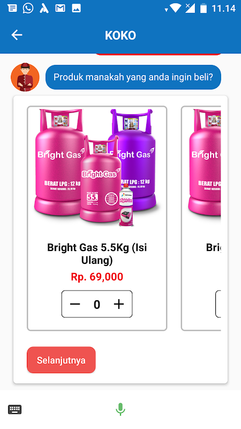Select the Bright Gas 5.5Kg product image
The image size is (241, 429).
97,167
